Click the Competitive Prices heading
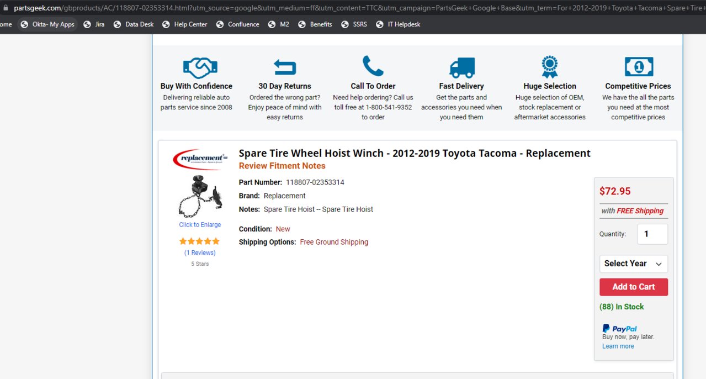Screen dimensions: 706x379 tap(638, 86)
